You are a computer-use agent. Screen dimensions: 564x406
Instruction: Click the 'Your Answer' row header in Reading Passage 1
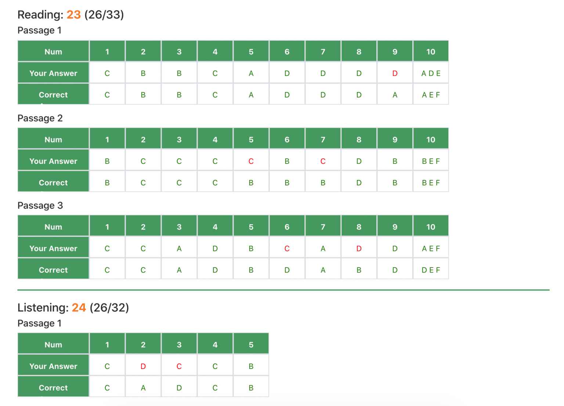[x=53, y=73]
